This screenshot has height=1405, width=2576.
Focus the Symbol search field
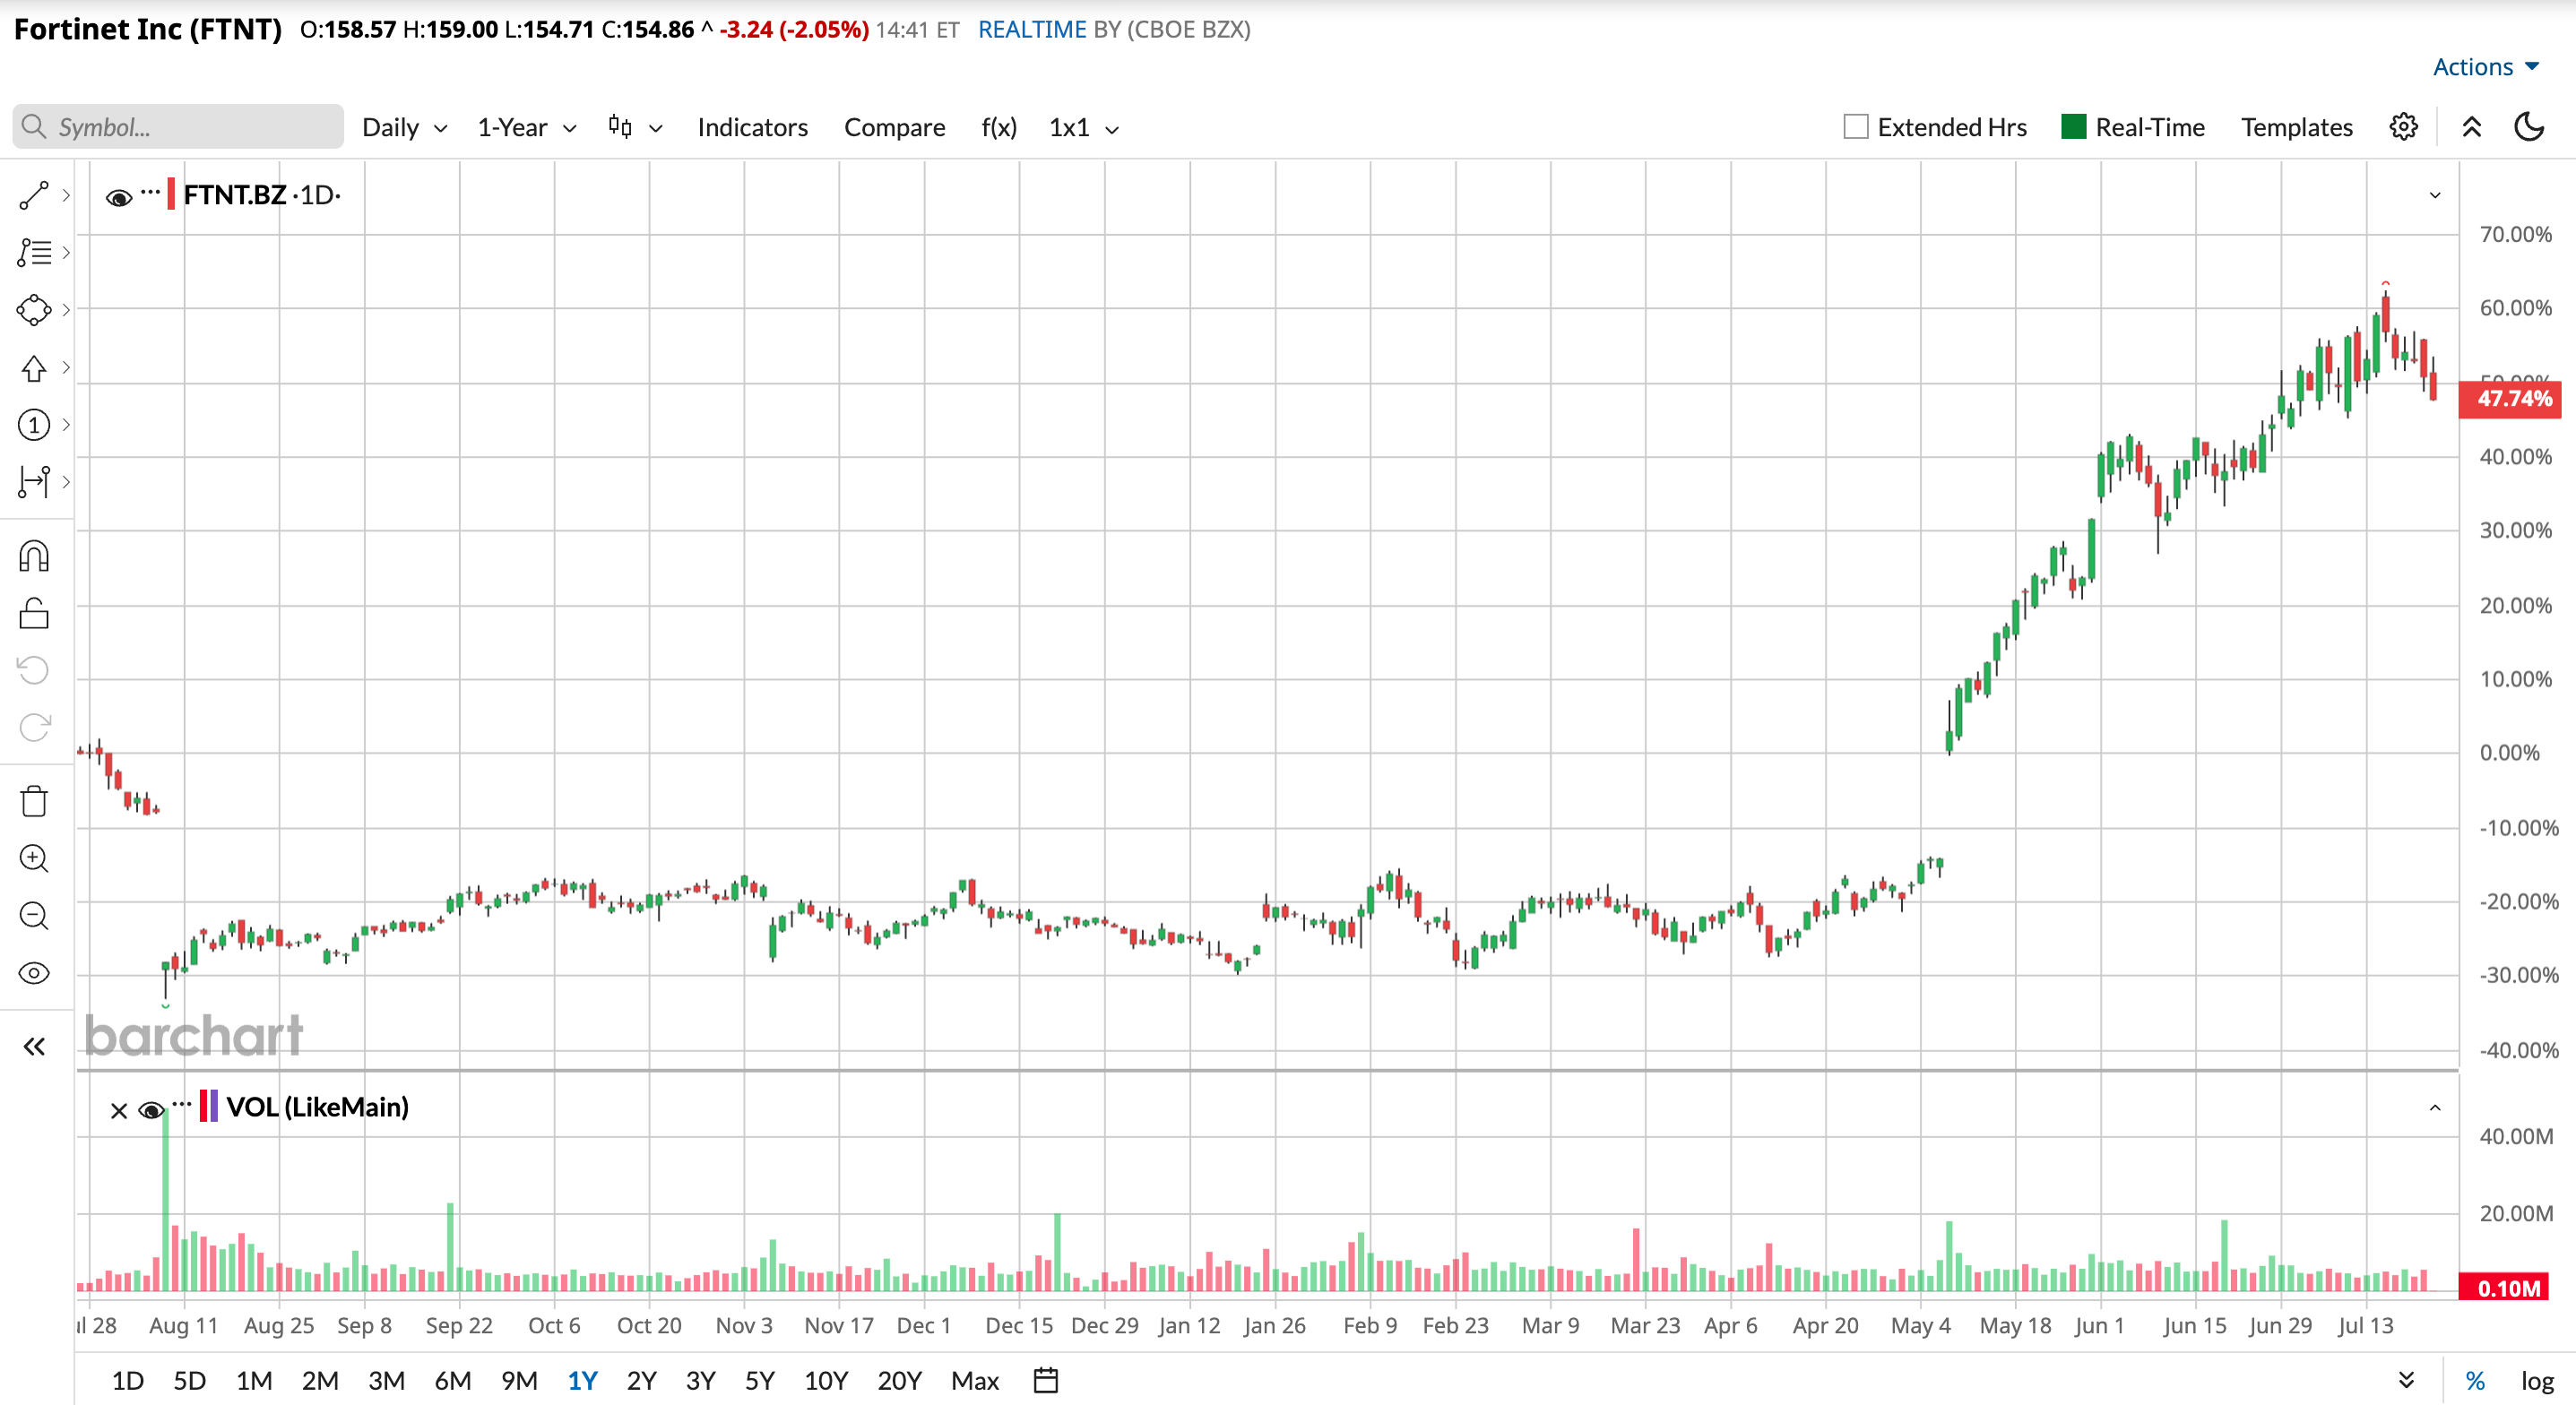point(178,127)
